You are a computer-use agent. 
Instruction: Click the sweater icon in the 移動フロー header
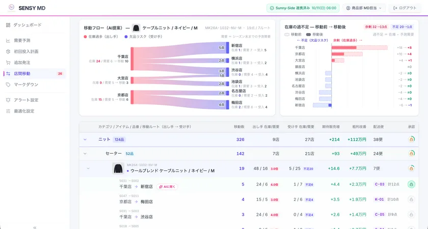click(136, 28)
